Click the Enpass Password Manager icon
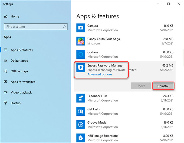The image size is (184, 143). (81, 68)
